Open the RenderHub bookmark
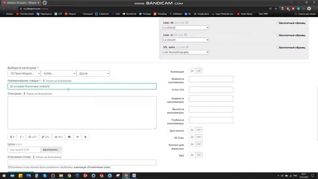Viewport: 318px width, 179px height. click(x=130, y=14)
